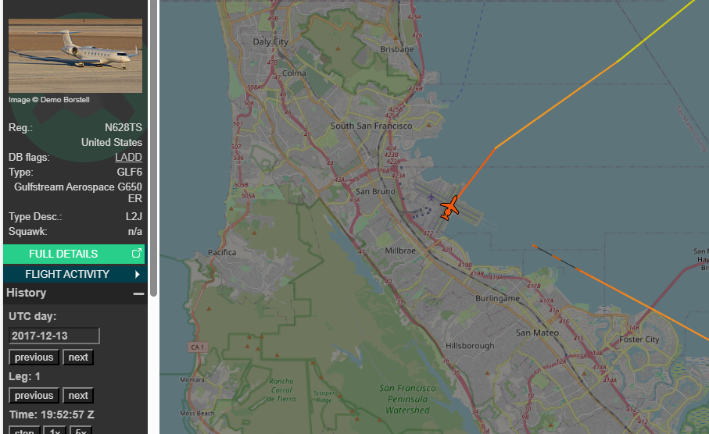This screenshot has width=709, height=434.
Task: Click the Gulfstream aircraft photo thumbnail
Action: (75, 55)
